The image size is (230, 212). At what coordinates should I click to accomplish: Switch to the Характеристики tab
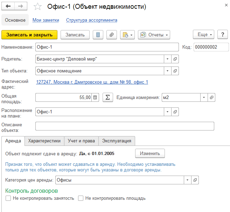44,141
